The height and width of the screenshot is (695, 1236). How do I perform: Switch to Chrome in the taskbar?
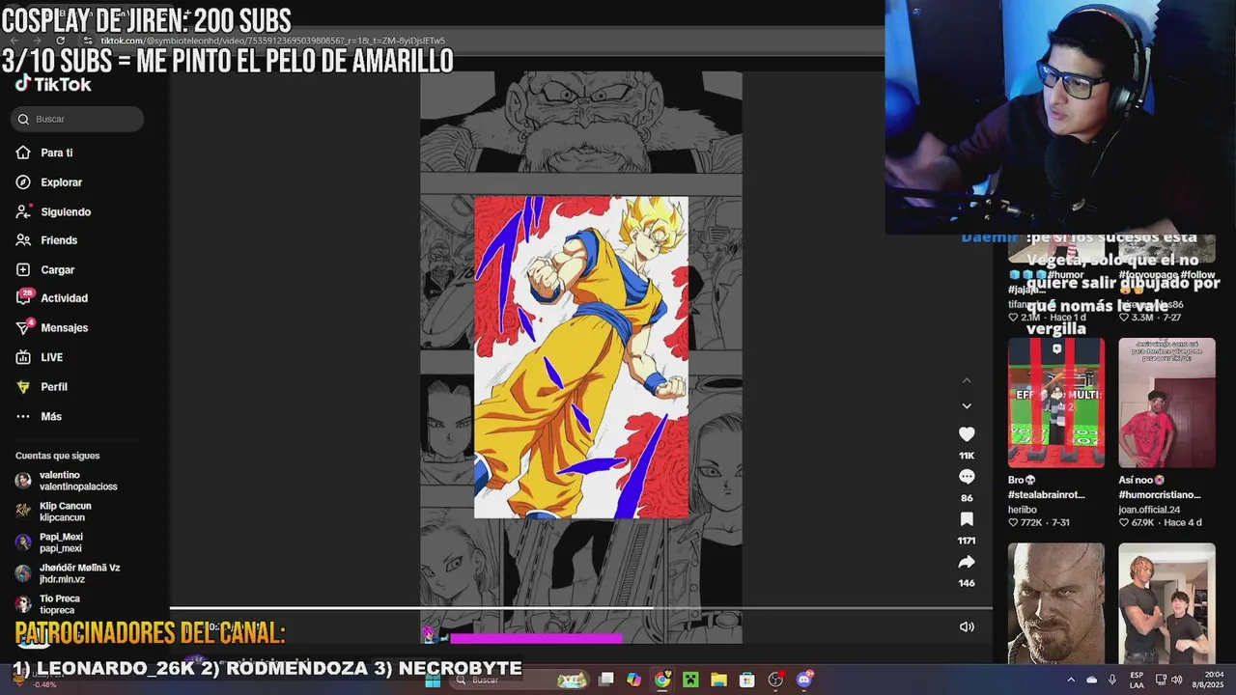[662, 680]
